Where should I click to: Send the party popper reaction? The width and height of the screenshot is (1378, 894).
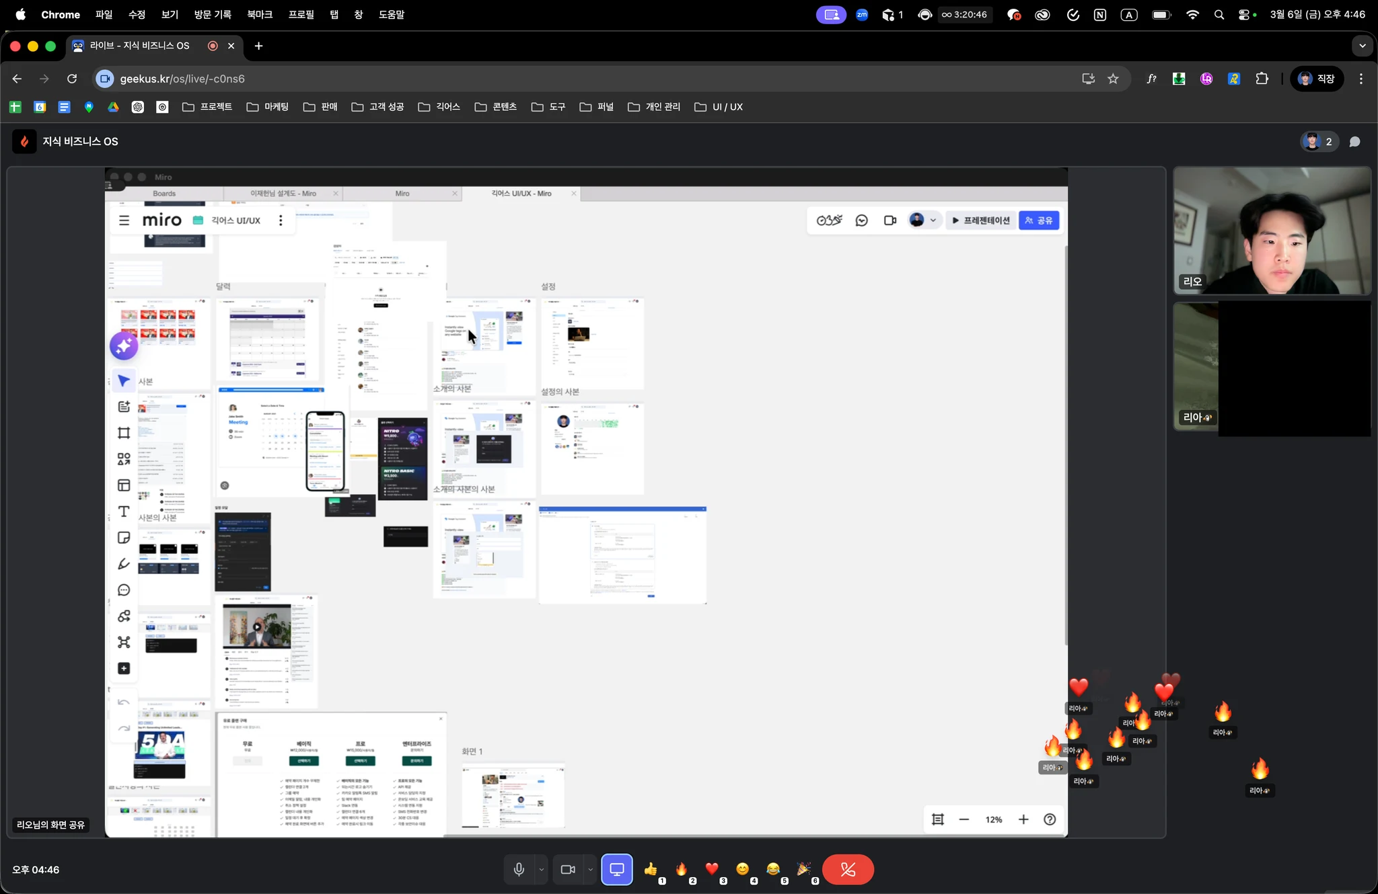pos(803,869)
